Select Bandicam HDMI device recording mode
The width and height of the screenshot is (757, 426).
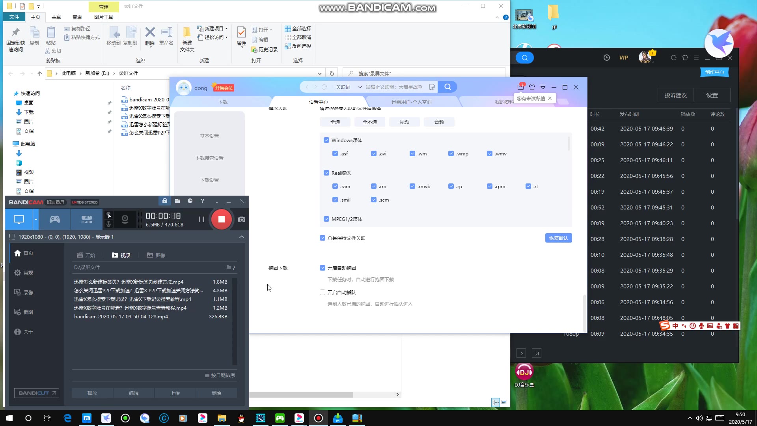tap(87, 219)
